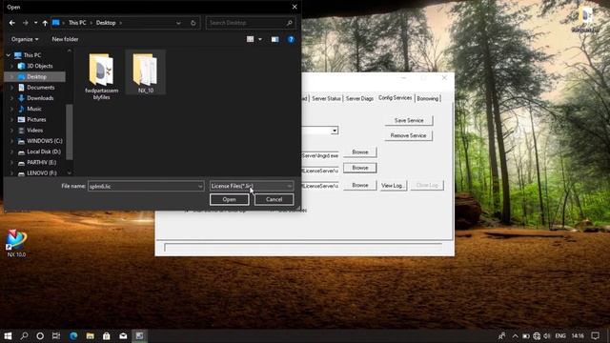610x343 pixels.
Task: Go up one folder level
Action: click(x=45, y=23)
